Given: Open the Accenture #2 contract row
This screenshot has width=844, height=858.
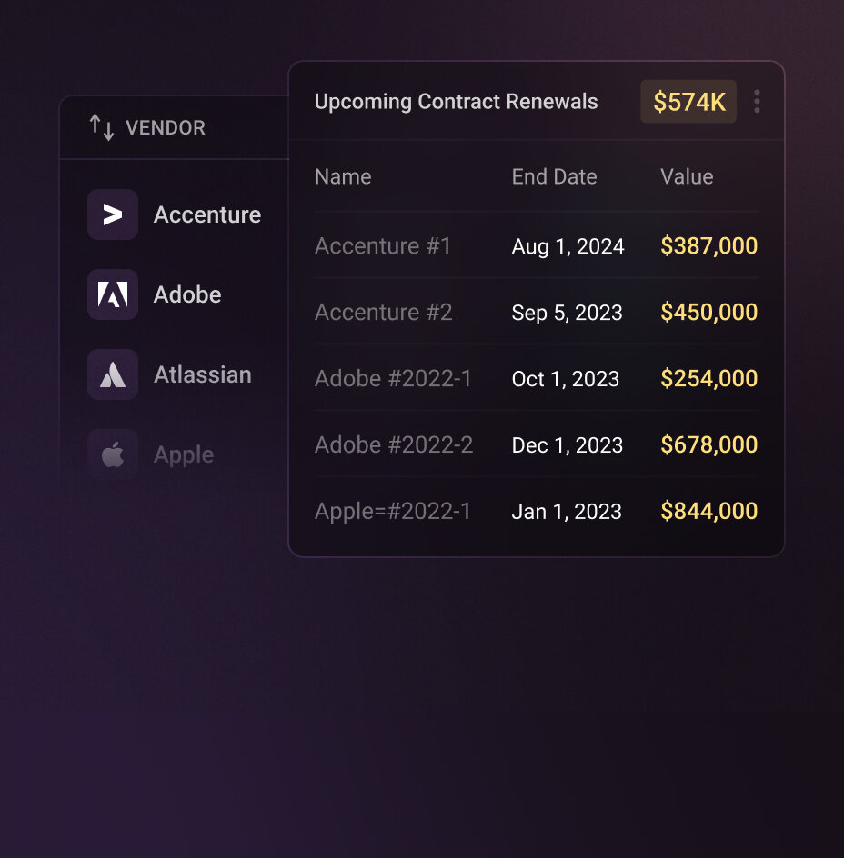Looking at the screenshot, I should 383,312.
